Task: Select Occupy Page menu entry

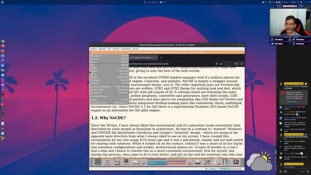Action: [x=109, y=89]
